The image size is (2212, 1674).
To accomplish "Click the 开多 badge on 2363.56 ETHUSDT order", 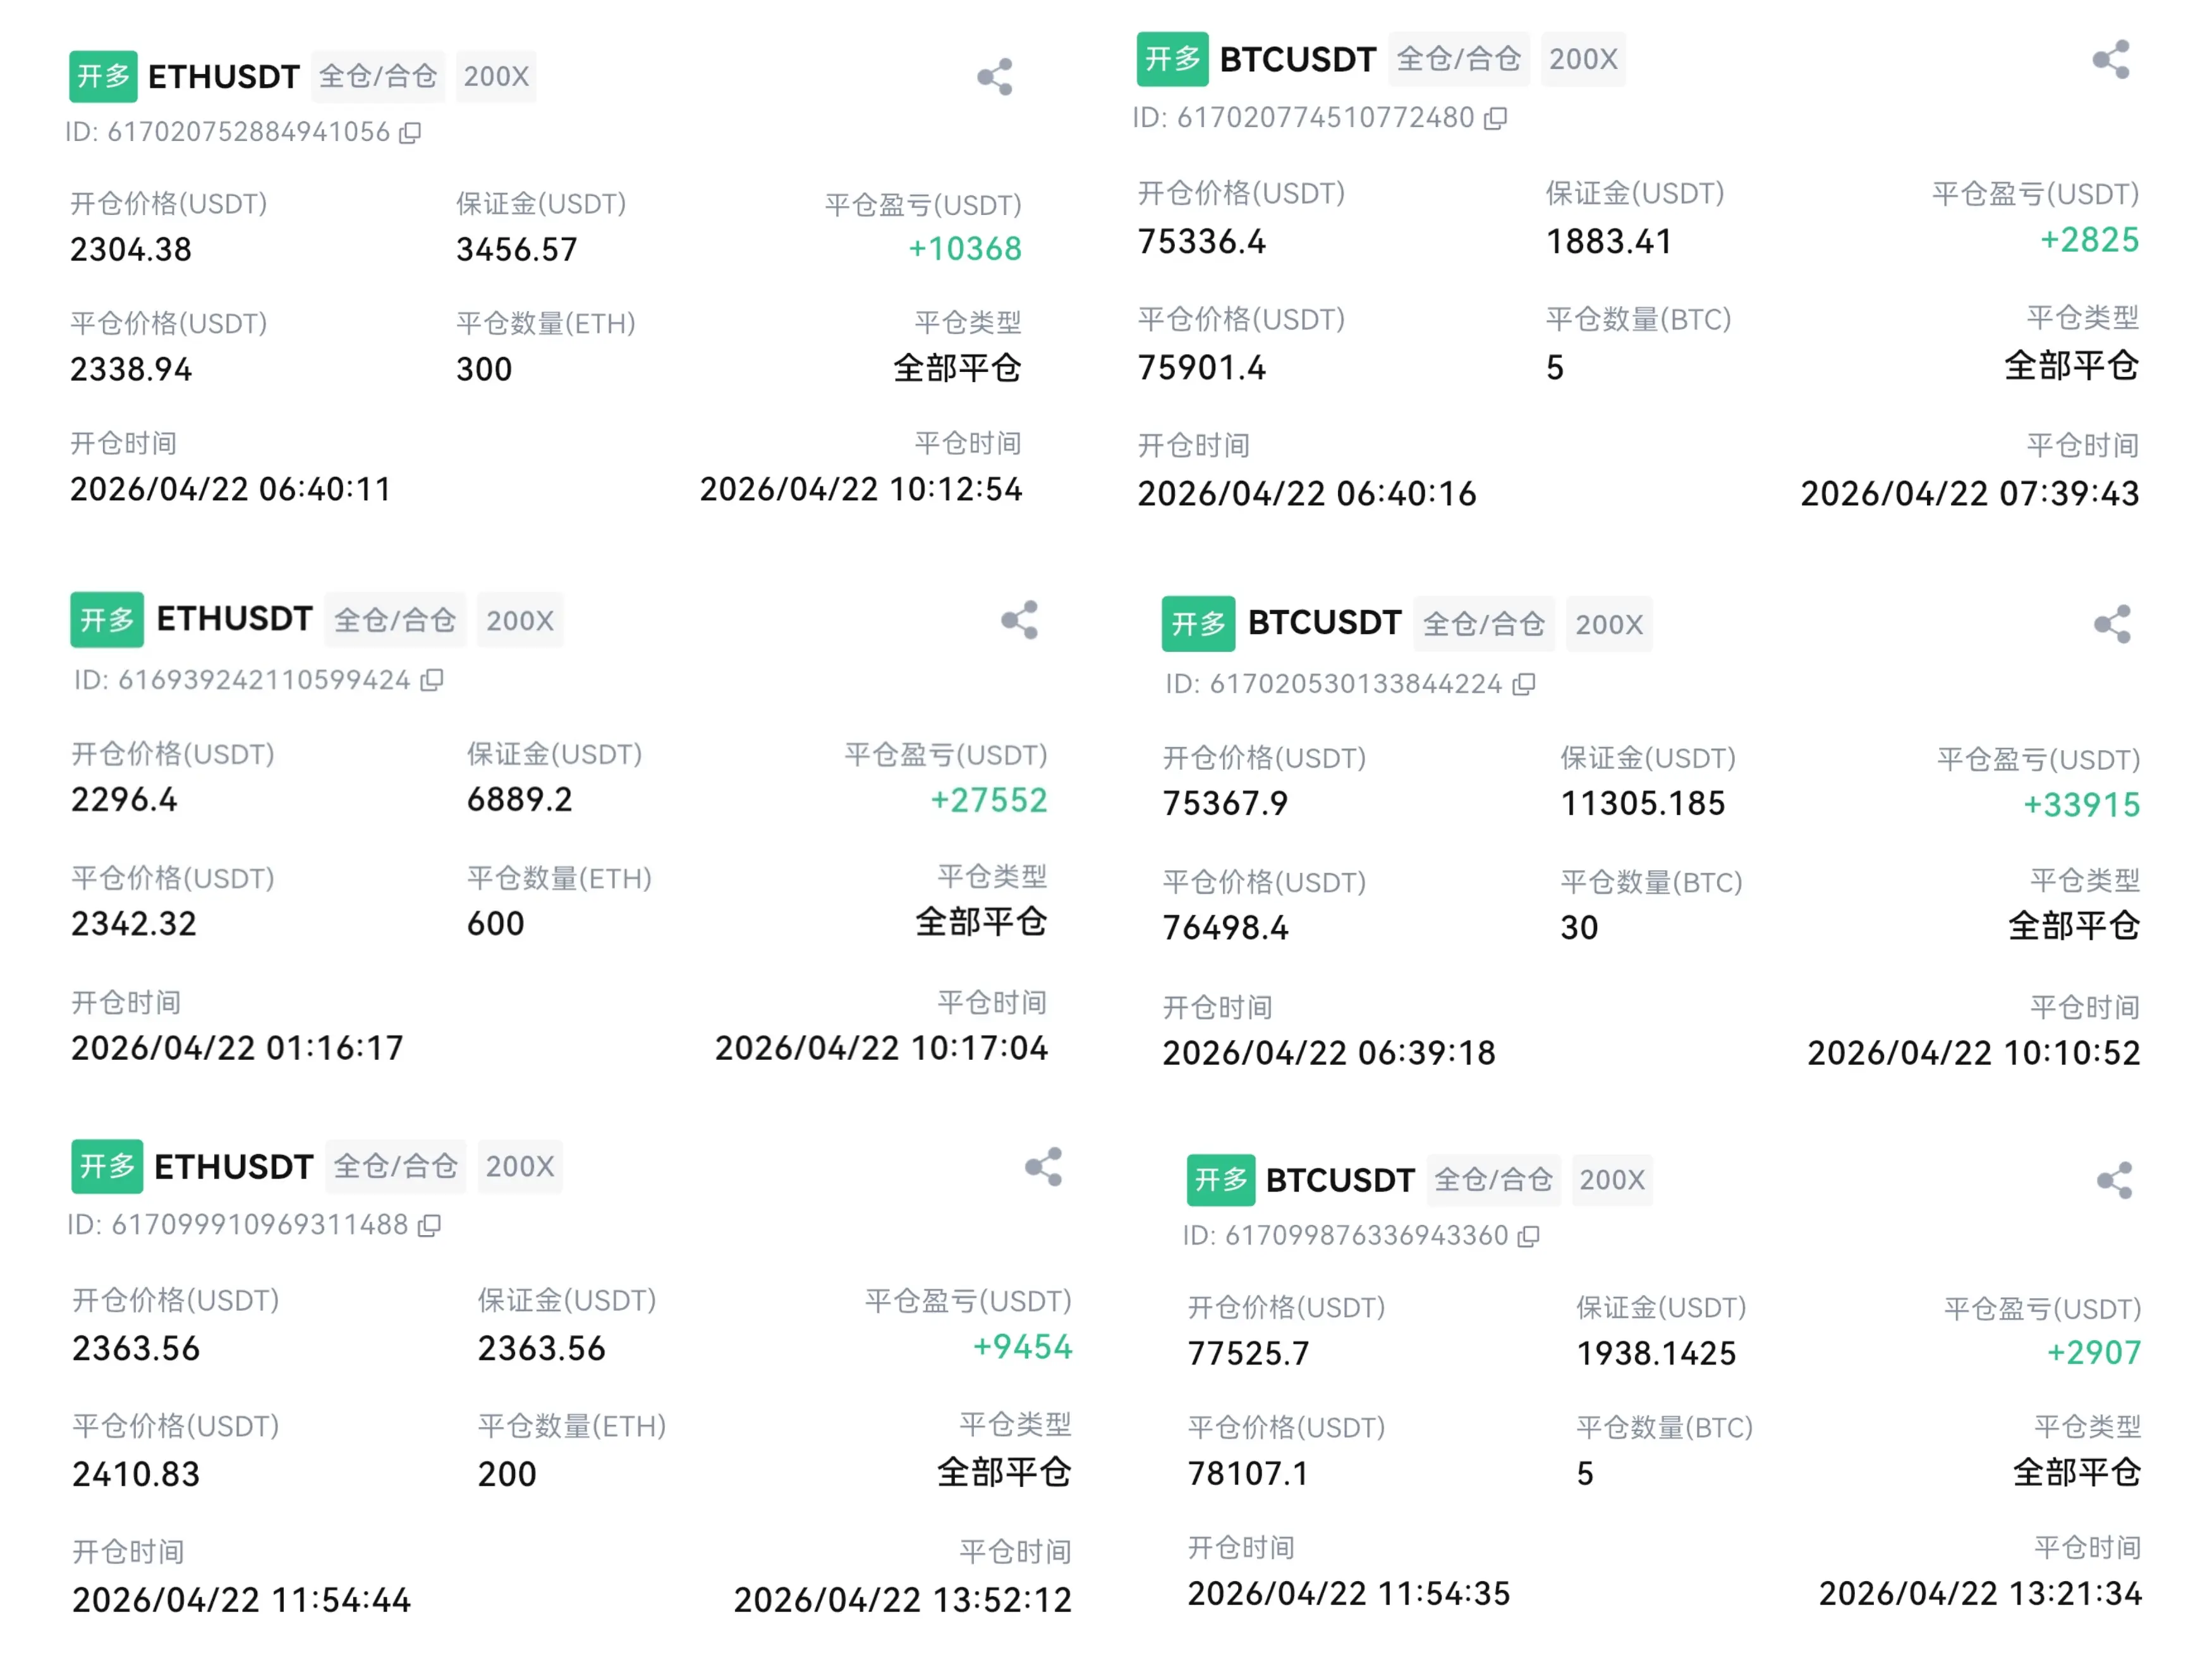I will click(x=107, y=1167).
